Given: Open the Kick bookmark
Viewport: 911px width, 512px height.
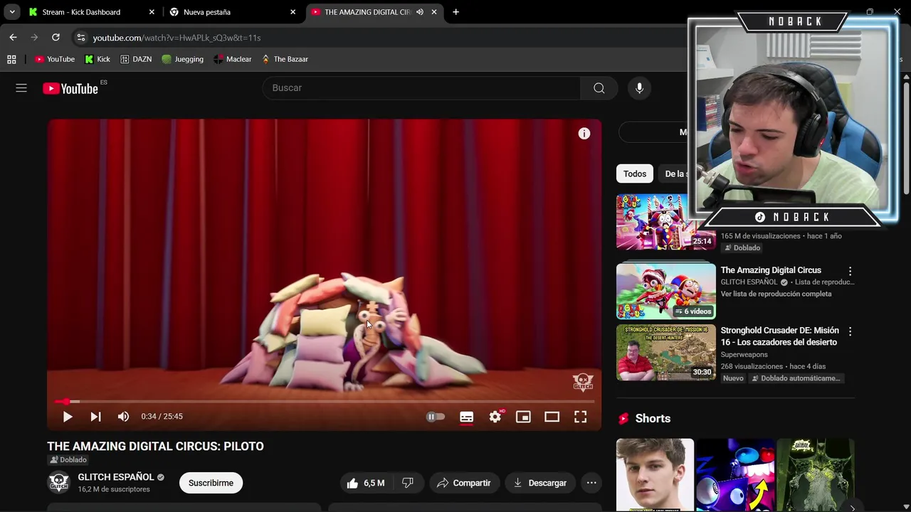Looking at the screenshot, I should click(98, 59).
